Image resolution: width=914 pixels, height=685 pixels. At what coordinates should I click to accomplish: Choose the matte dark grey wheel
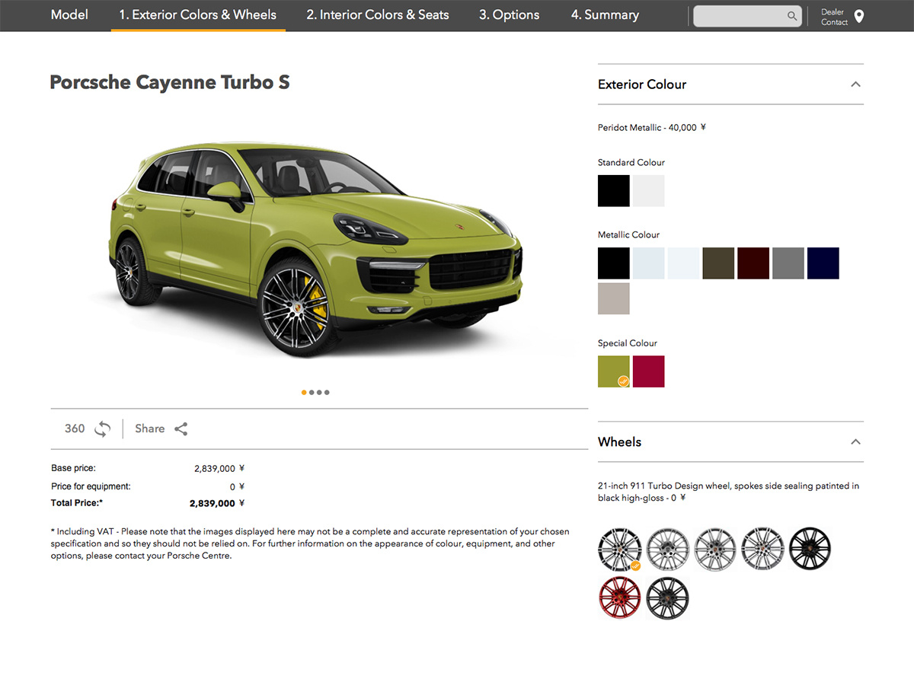point(668,598)
